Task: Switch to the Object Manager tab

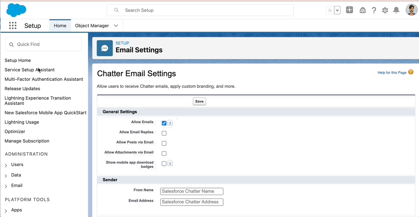Action: point(92,25)
